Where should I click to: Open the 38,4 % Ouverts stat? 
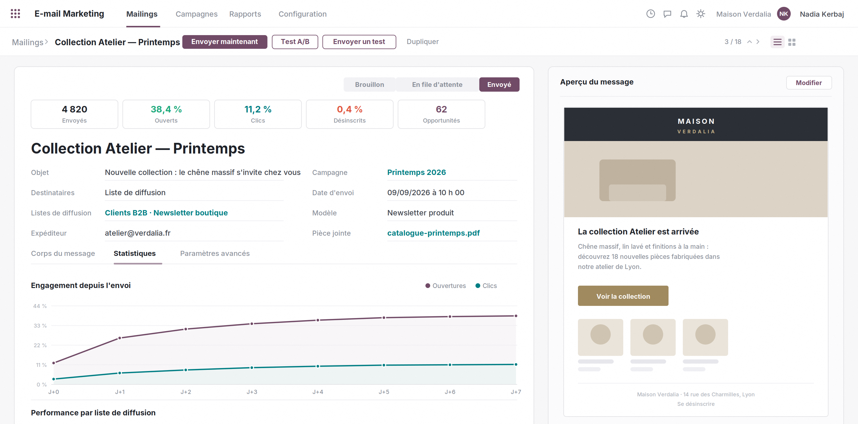(x=166, y=114)
